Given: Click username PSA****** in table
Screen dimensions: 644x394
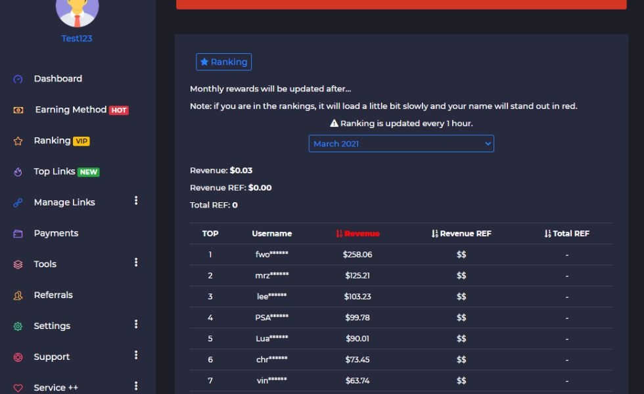Looking at the screenshot, I should click(x=272, y=317).
